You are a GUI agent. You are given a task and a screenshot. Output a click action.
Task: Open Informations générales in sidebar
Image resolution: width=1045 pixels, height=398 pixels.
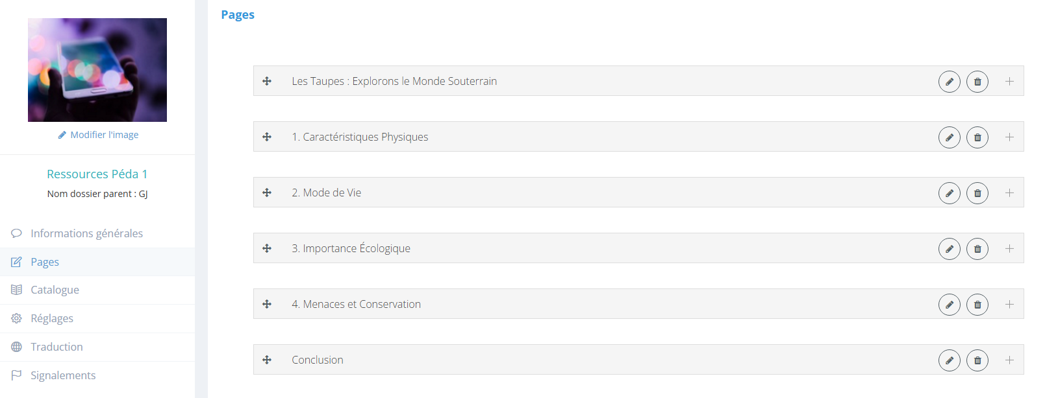[x=86, y=233]
